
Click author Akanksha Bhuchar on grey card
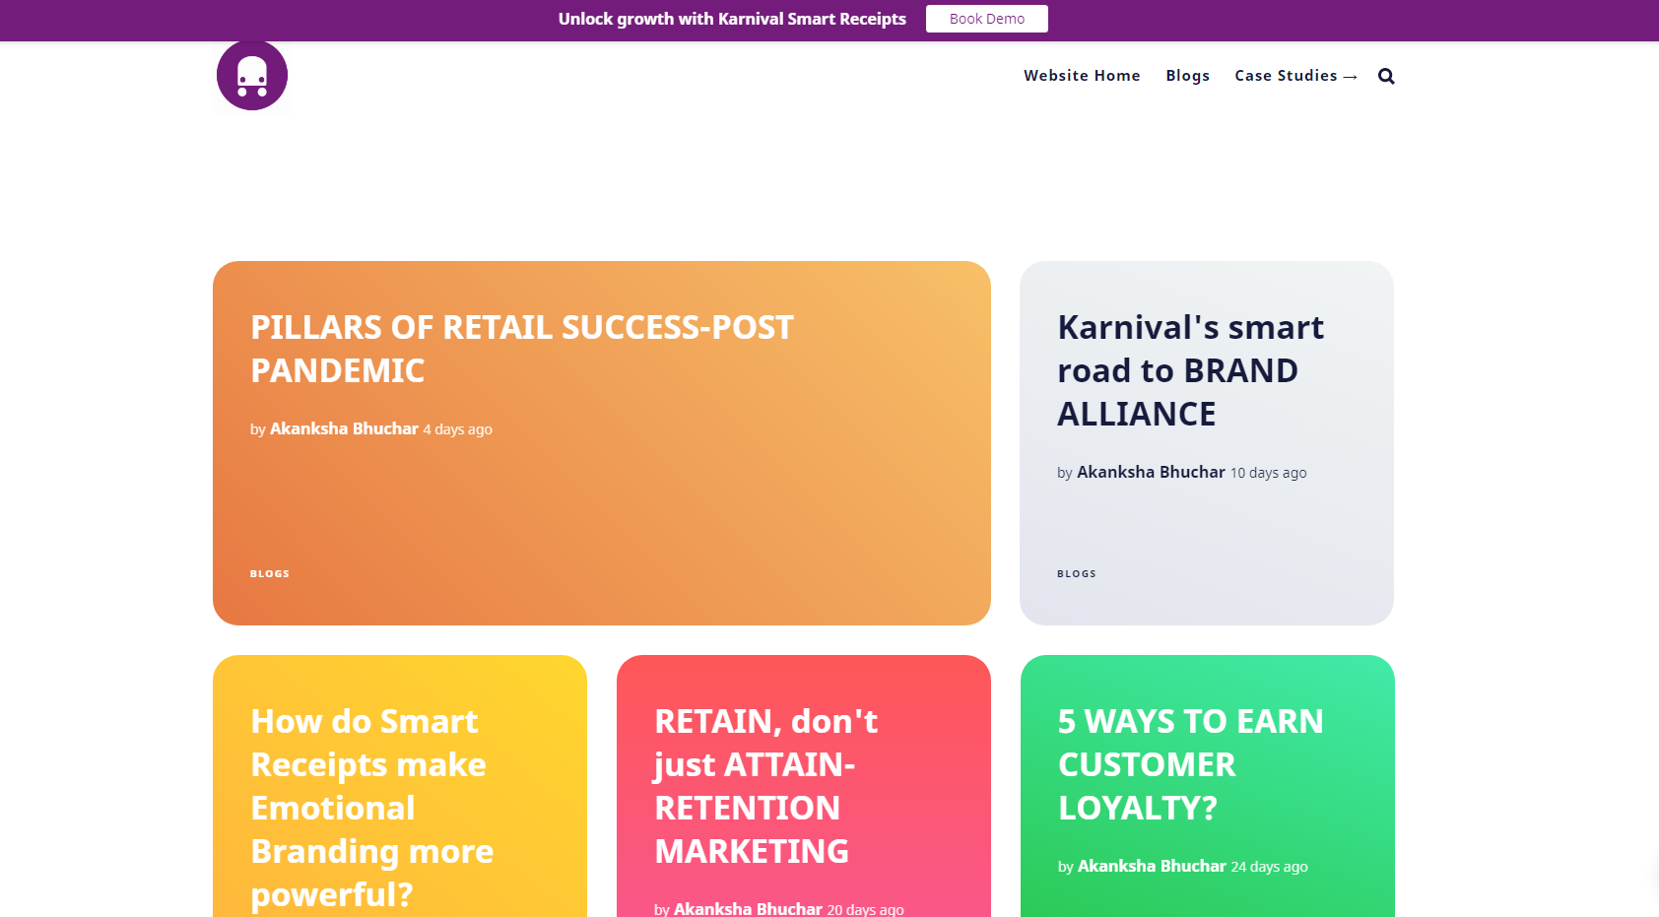[1151, 472]
